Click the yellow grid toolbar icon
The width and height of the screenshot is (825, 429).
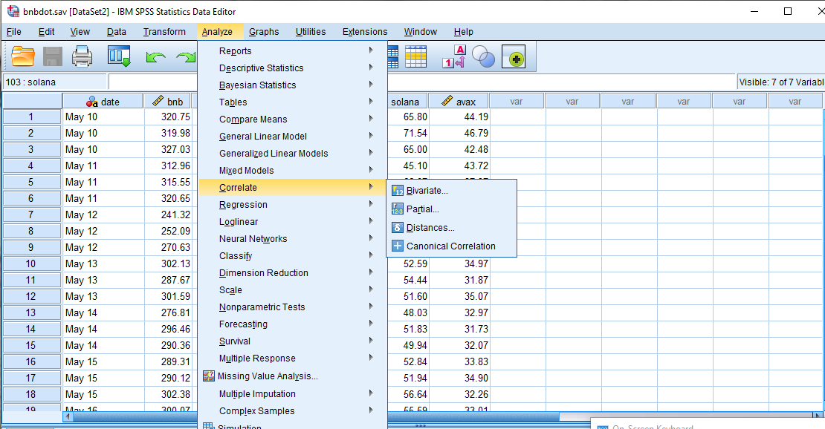click(x=415, y=56)
